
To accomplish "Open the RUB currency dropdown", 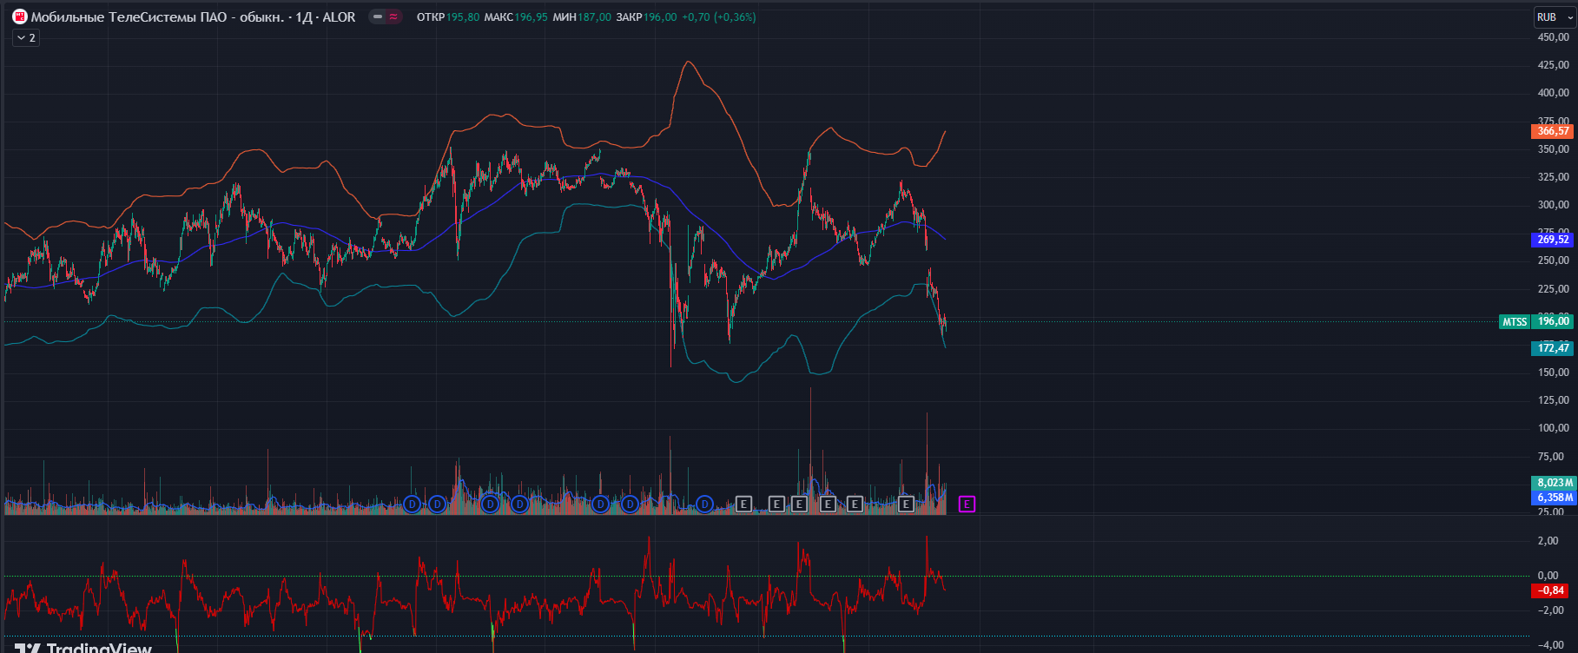I will pos(1553,16).
